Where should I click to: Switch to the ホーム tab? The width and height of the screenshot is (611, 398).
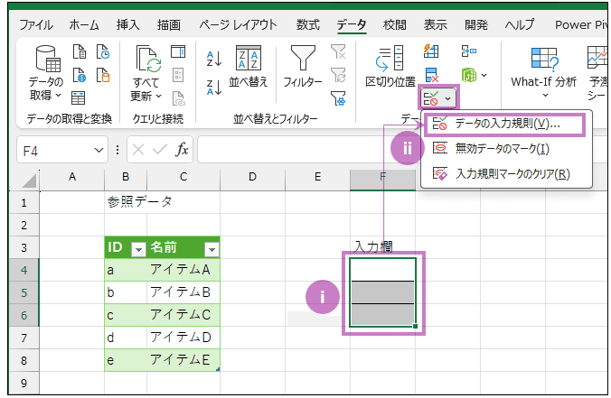click(x=84, y=25)
